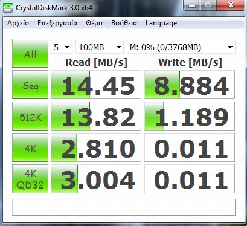247x226 pixels.
Task: Open the Αρχείο menu
Action: (x=18, y=23)
